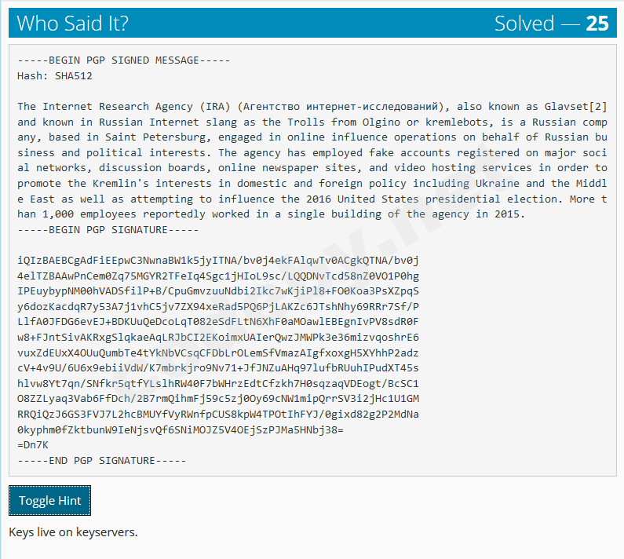Click the Toggle Hint button
Image resolution: width=624 pixels, height=559 pixels.
49,501
